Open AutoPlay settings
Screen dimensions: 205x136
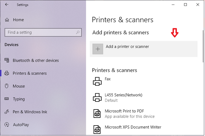coord(21,125)
